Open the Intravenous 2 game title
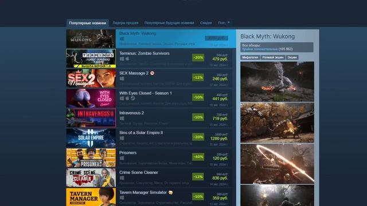The width and height of the screenshot is (367, 206). tap(131, 113)
